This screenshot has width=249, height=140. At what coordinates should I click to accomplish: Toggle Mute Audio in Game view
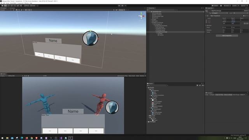pos(132,76)
